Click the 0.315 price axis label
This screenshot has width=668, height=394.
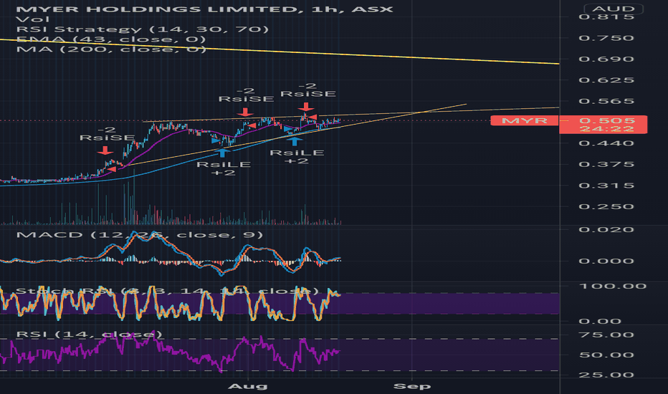[x=606, y=186]
